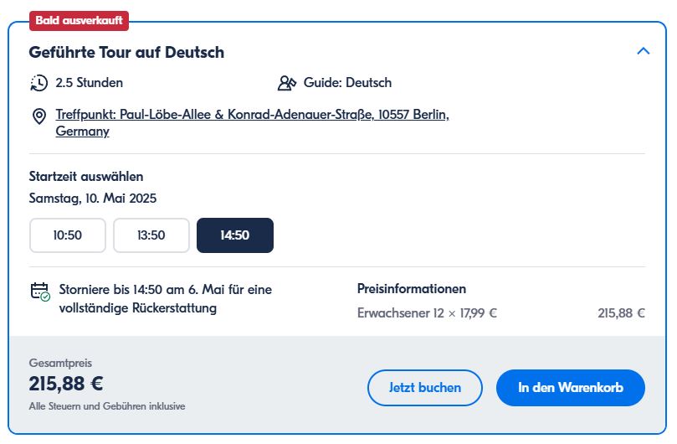Select the 14:50 start time
Screen dimensions: 677x444
point(235,235)
